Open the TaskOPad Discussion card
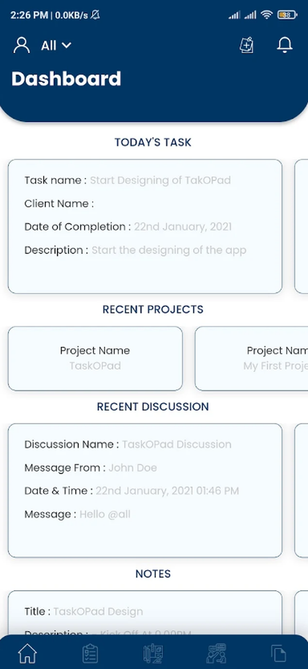 145,490
